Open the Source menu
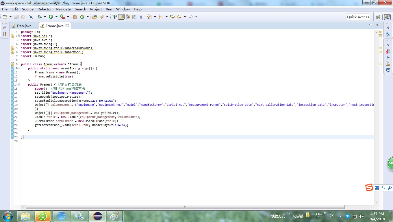Screen dimensions: 393x222 (x=28, y=9)
